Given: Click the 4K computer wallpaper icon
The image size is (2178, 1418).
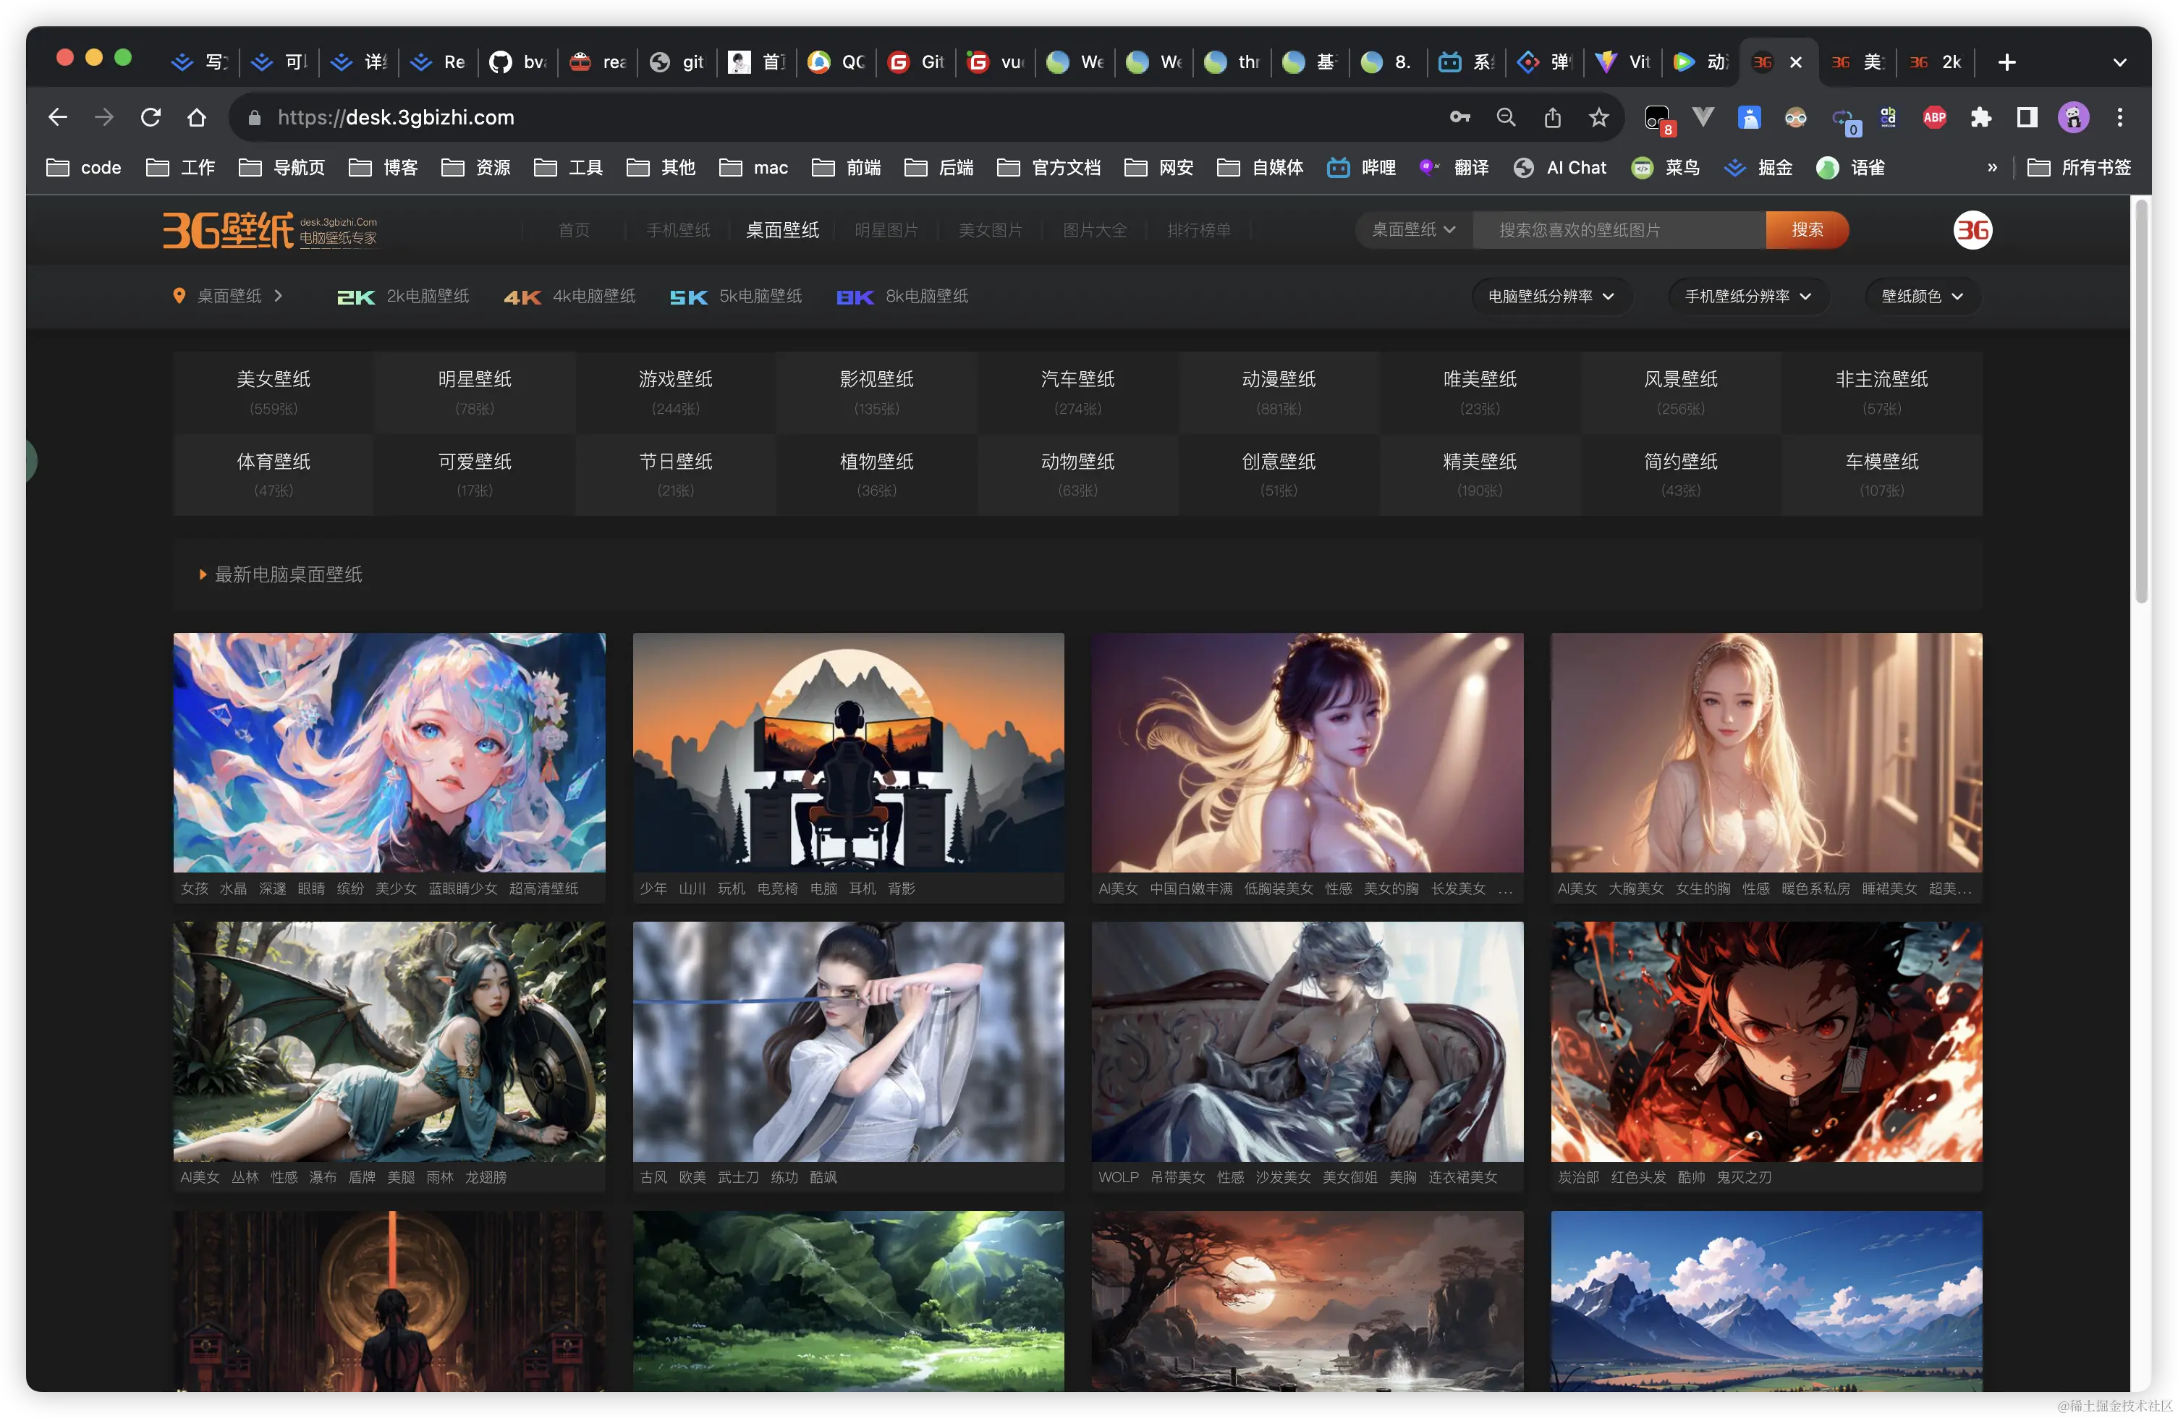Looking at the screenshot, I should point(522,297).
